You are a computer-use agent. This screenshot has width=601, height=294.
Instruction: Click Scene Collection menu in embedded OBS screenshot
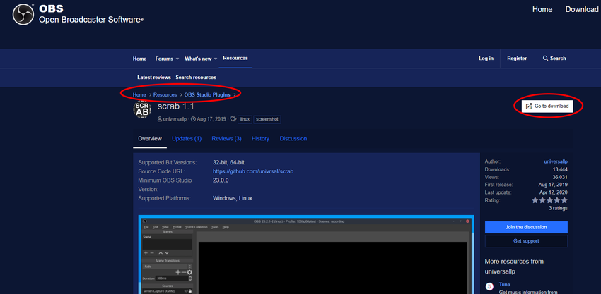197,227
